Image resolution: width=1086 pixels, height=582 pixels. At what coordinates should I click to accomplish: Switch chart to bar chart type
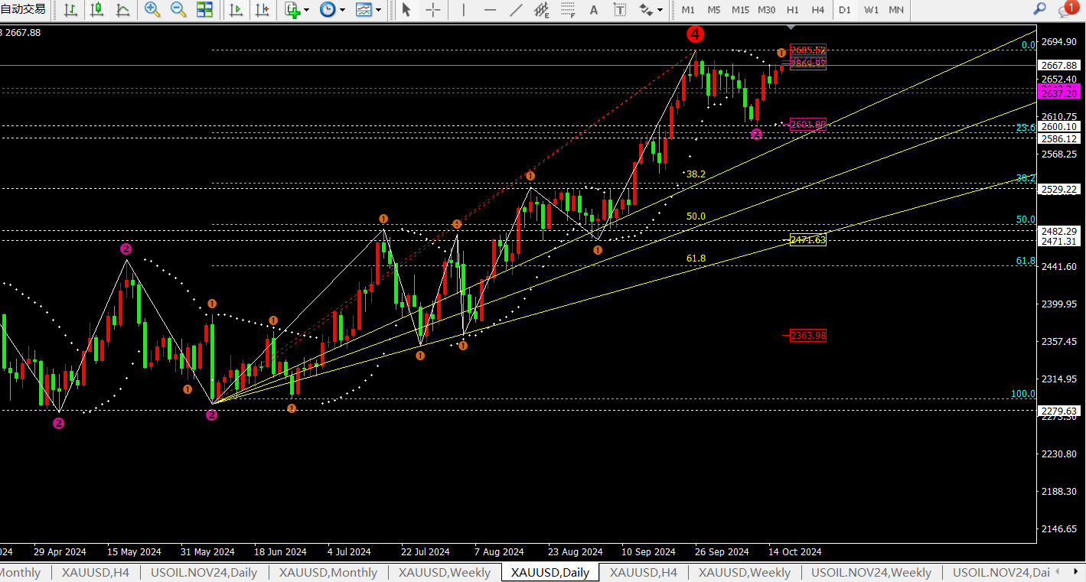click(70, 10)
